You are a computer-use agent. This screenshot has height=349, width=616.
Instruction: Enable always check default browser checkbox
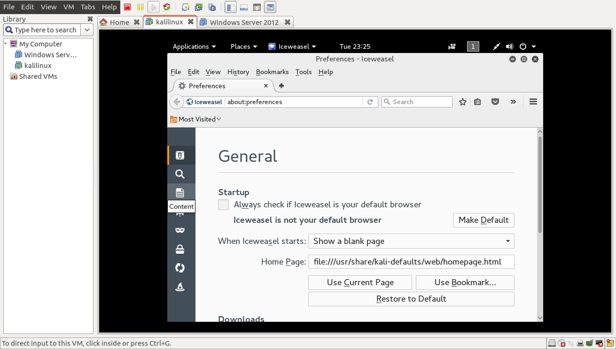click(x=224, y=205)
